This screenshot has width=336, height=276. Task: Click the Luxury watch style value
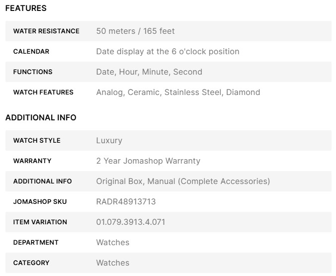coord(109,141)
